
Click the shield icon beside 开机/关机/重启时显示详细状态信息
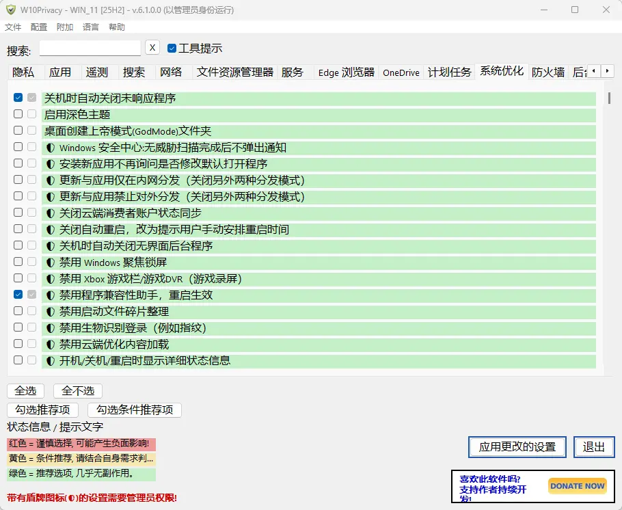click(51, 361)
